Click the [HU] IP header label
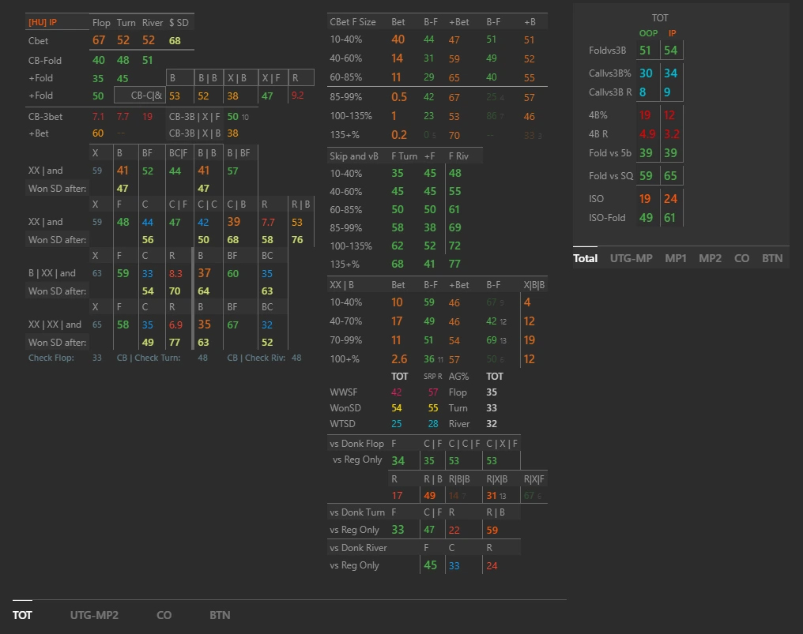This screenshot has height=634, width=803. coord(43,23)
